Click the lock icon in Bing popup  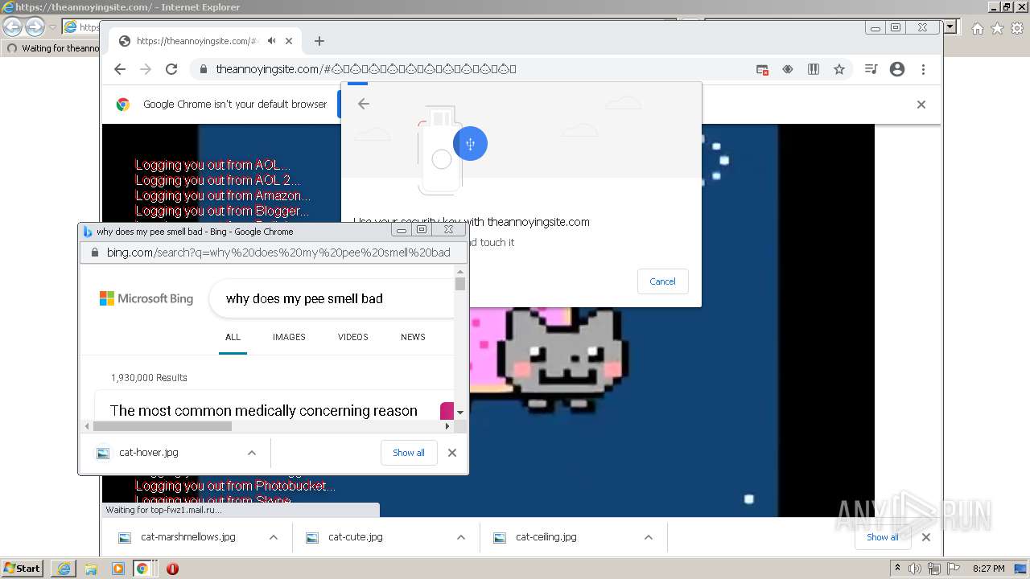pos(94,253)
